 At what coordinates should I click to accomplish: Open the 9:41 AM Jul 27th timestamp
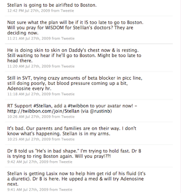coord(28,190)
